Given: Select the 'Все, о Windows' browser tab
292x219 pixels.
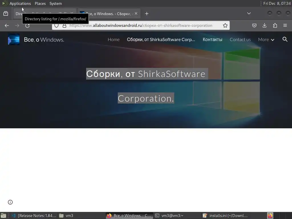Looking at the screenshot, I should point(109,14).
